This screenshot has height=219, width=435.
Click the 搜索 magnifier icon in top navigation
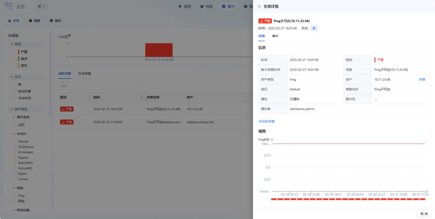180,6
